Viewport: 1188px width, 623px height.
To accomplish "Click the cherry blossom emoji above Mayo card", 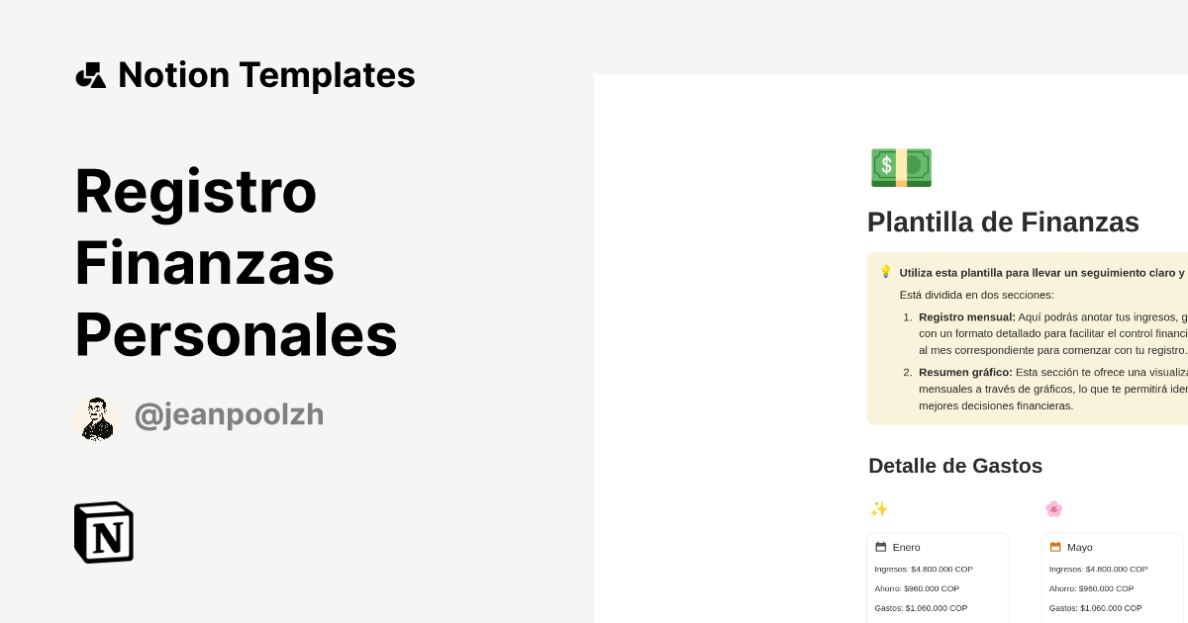I will click(1053, 508).
